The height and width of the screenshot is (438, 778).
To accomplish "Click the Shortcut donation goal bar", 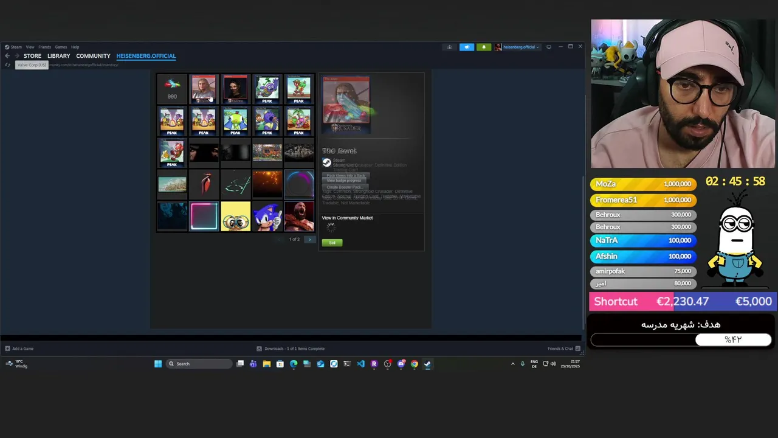I will click(681, 301).
